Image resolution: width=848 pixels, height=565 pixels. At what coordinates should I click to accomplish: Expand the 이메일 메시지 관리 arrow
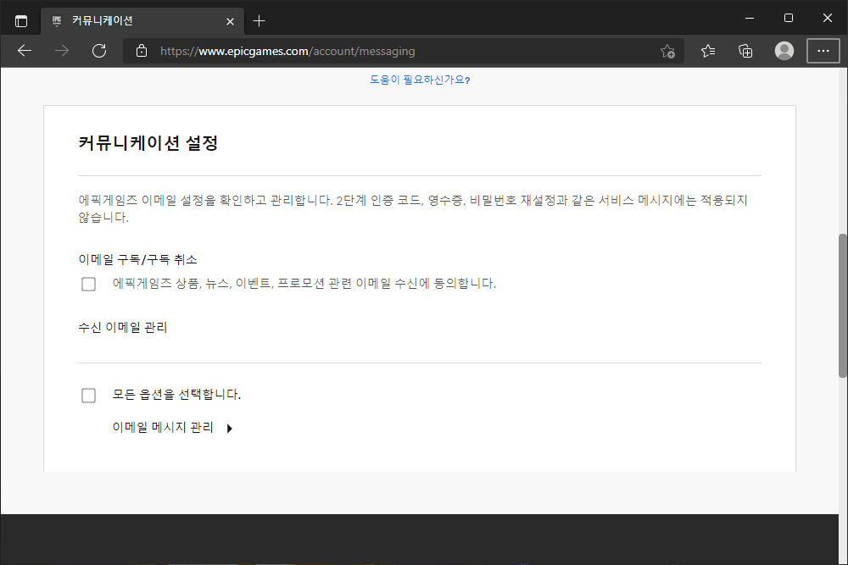point(229,429)
